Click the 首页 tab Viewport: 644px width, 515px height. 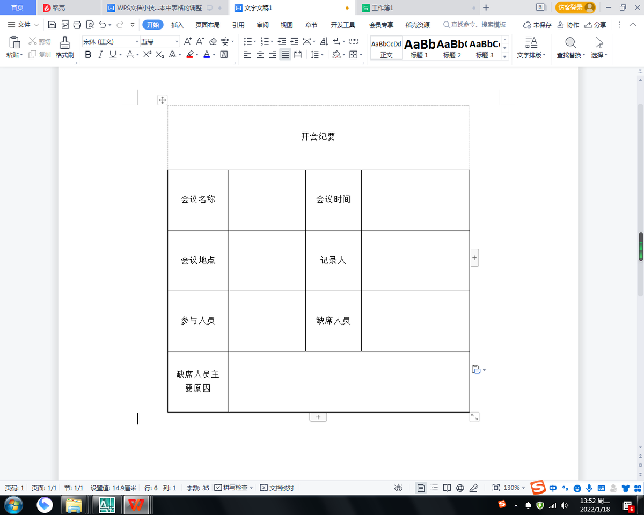tap(18, 8)
